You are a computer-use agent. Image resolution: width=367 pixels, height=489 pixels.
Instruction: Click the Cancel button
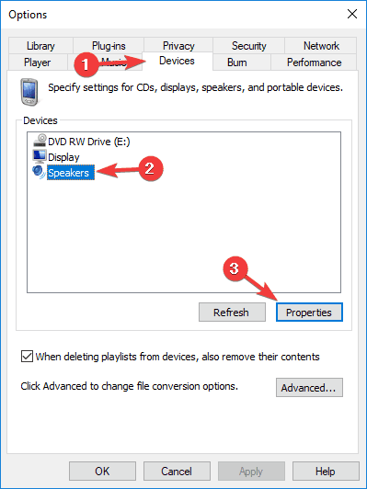pos(177,471)
